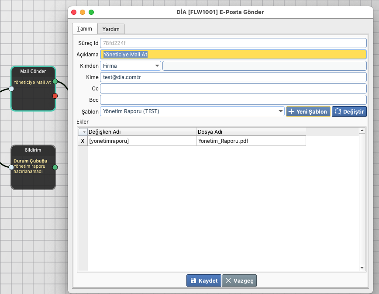The width and height of the screenshot is (379, 294).
Task: Click into the Bcc input field
Action: pos(233,100)
